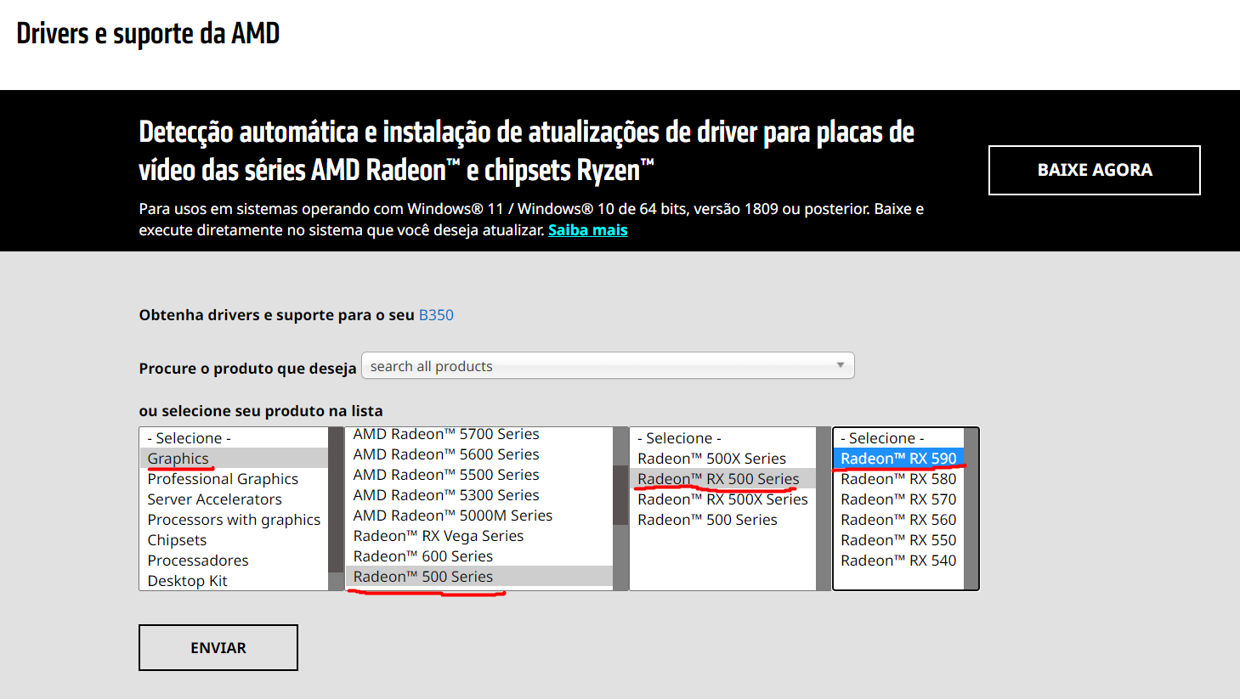1240x699 pixels.
Task: Select Graphics in the category list
Action: pos(234,459)
